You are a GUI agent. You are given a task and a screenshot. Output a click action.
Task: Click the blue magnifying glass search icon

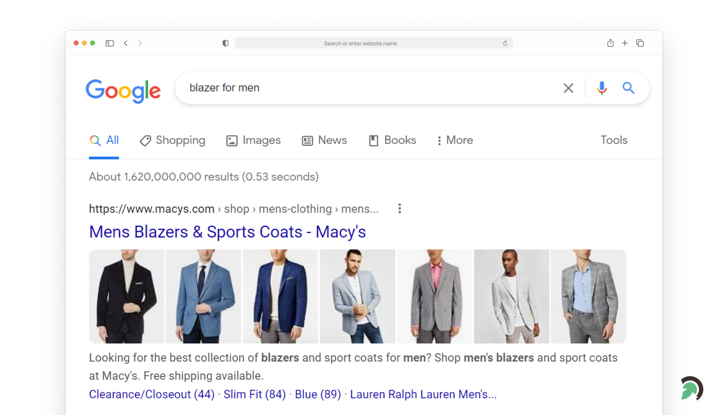coord(628,88)
